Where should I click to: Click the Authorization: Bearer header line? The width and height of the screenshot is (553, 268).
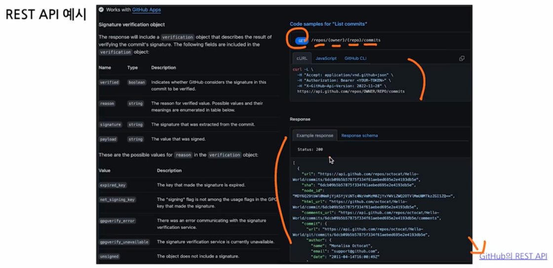343,80
